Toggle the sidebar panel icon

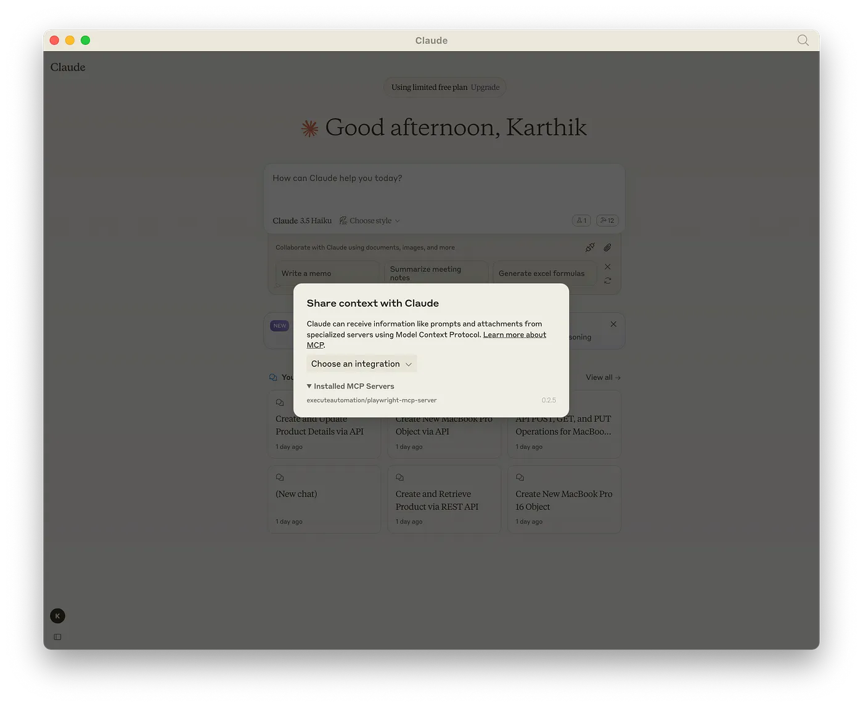coord(57,637)
